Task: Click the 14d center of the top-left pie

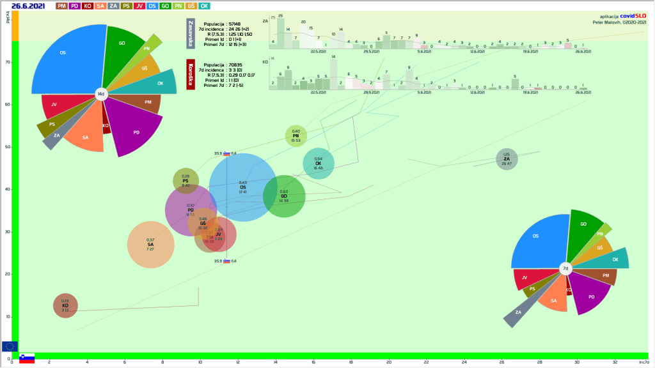Action: [x=100, y=95]
